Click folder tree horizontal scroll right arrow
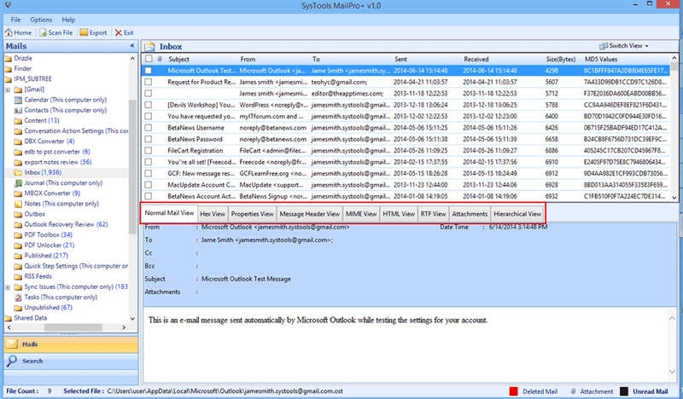This screenshot has width=683, height=399. [124, 327]
